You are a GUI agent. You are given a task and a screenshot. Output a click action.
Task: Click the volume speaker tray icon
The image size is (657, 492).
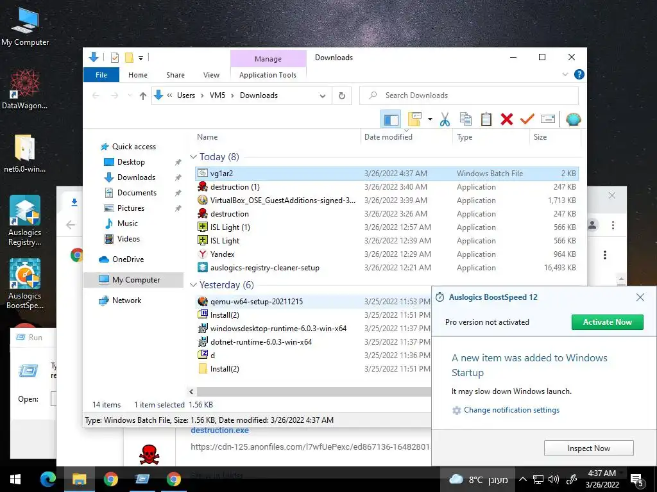click(554, 479)
